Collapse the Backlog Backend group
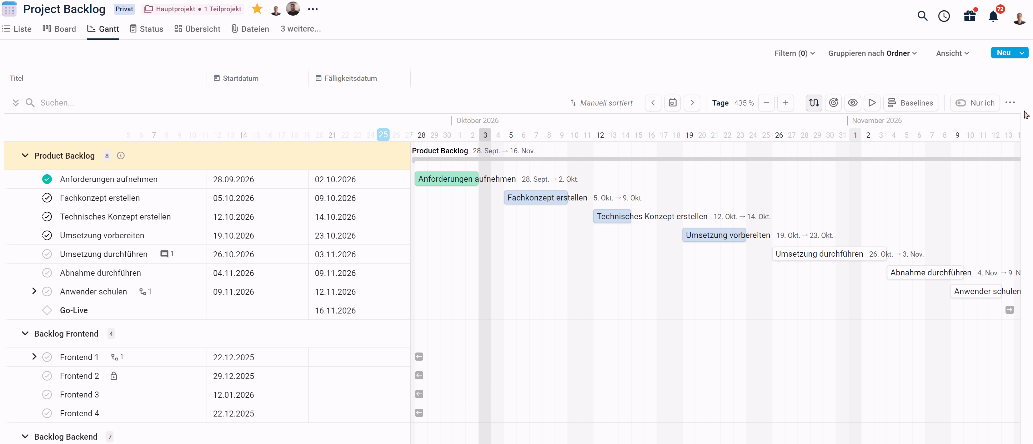This screenshot has width=1033, height=444. coord(25,437)
